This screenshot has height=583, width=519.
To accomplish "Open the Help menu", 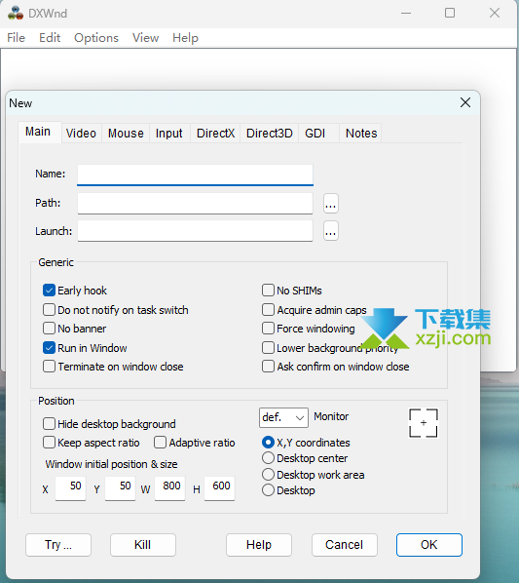I will pyautogui.click(x=185, y=38).
